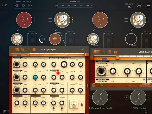Flip red toggle switch beside the VU meter
The height and width of the screenshot is (114, 152).
click(x=82, y=104)
